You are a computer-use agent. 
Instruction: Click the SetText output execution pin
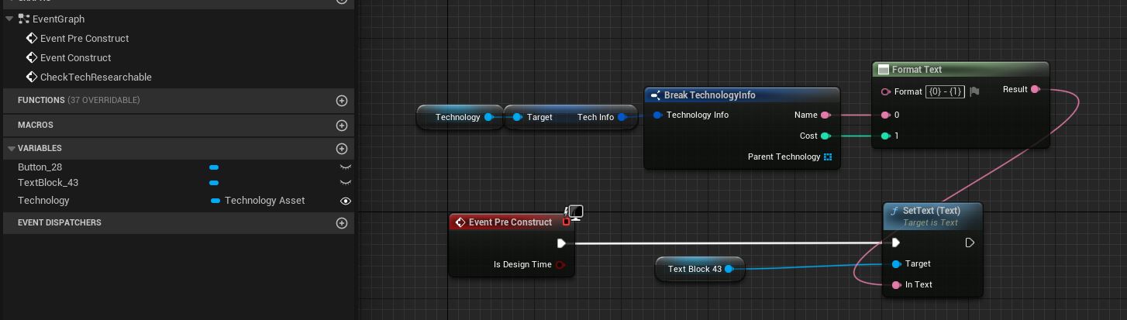(x=970, y=243)
